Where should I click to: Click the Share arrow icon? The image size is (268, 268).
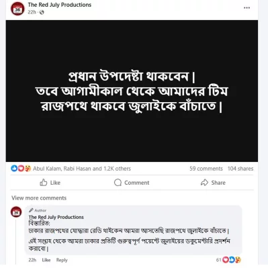coord(204,183)
